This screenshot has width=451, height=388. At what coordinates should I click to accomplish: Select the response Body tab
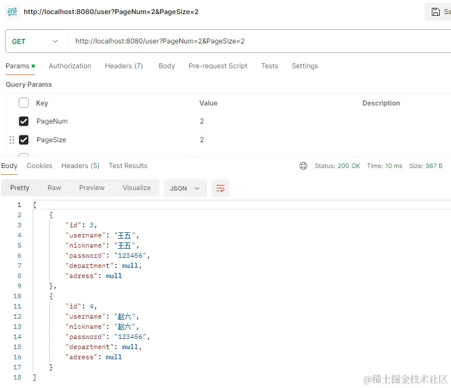(x=9, y=166)
